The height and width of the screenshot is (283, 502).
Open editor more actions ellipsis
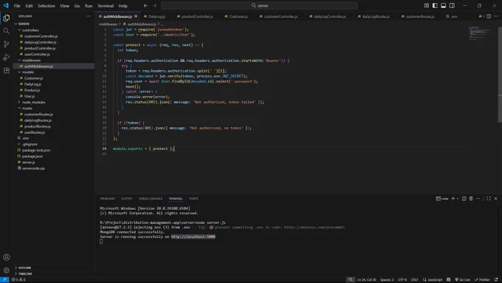[496, 16]
